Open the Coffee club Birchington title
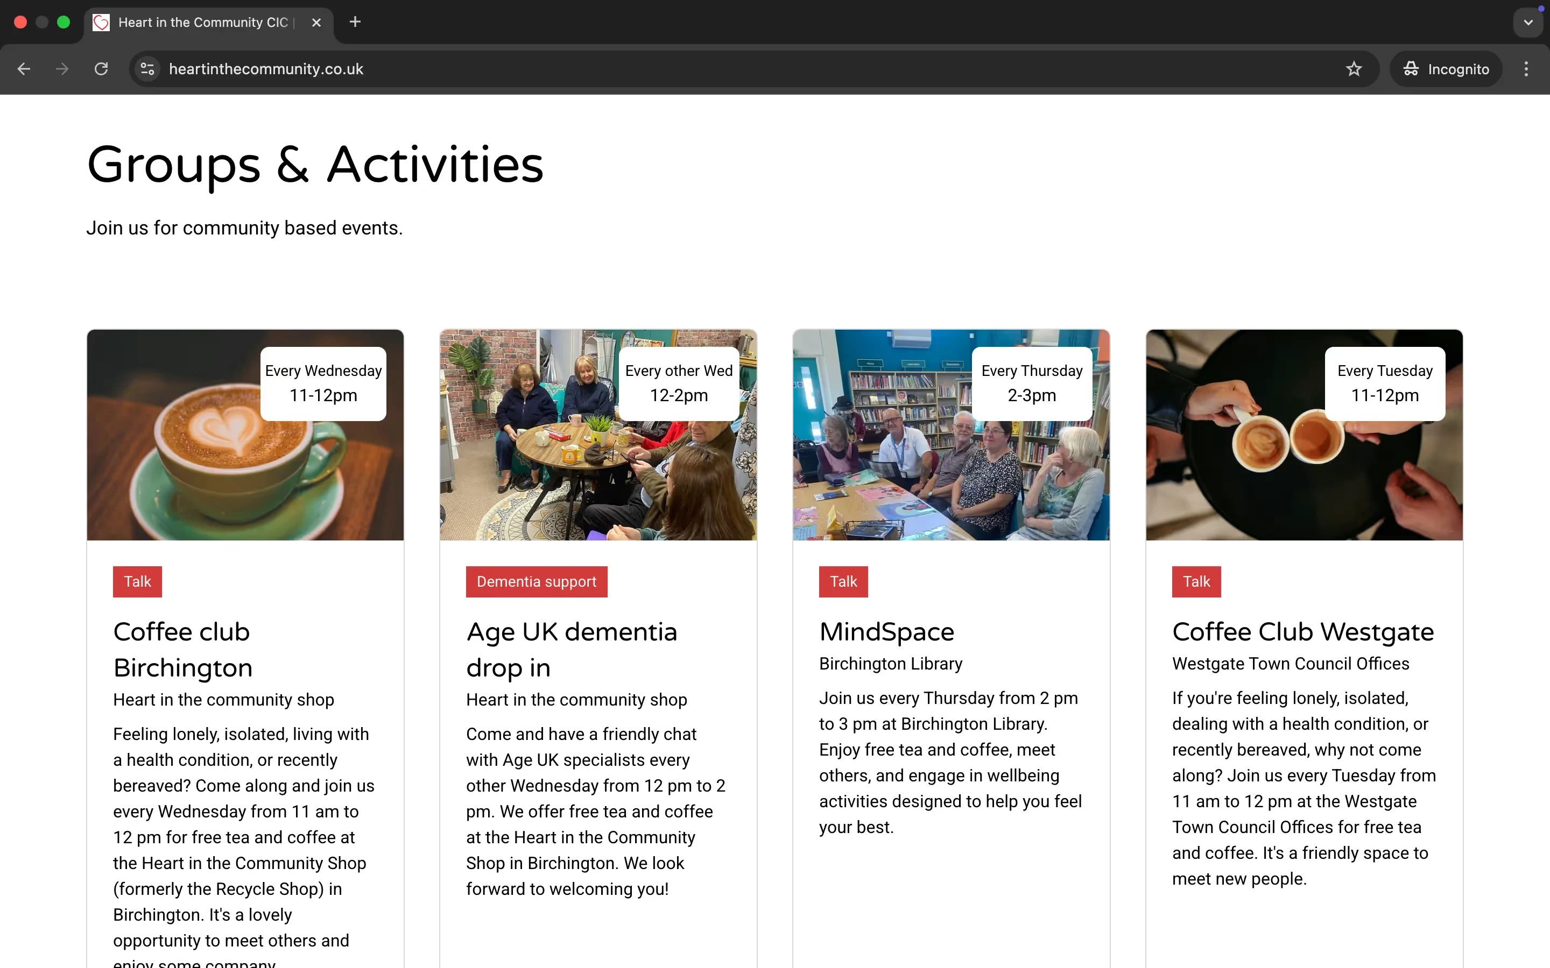This screenshot has width=1550, height=968. point(182,649)
